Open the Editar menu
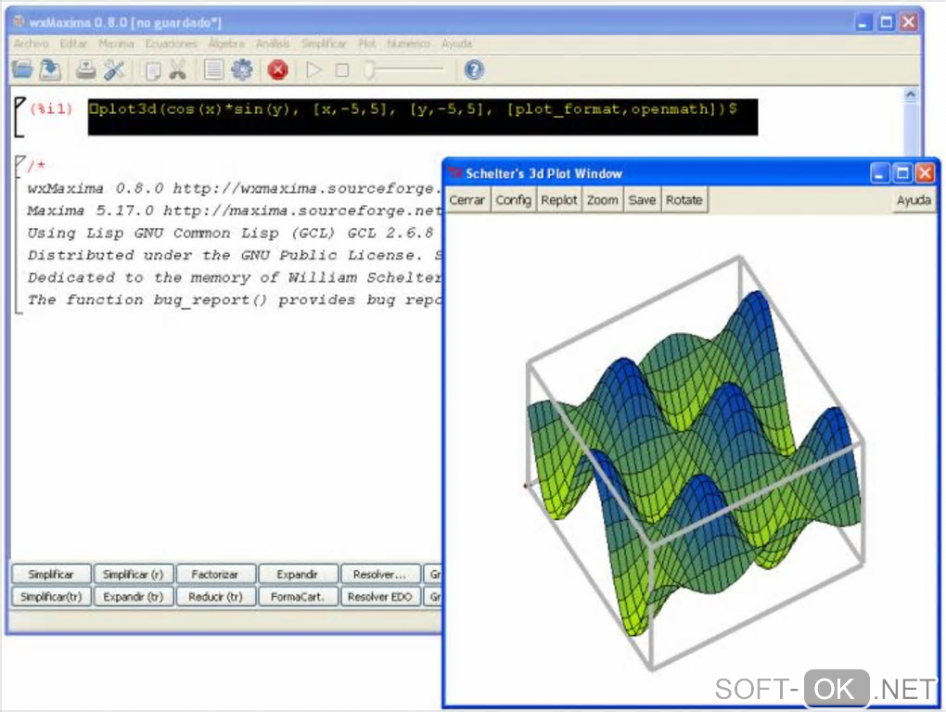 73,44
